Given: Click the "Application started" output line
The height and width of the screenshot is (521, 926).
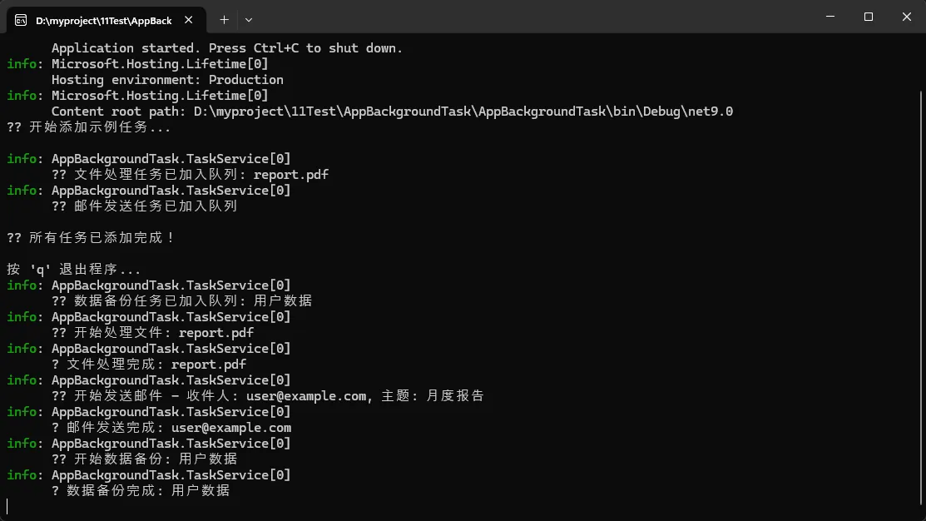Looking at the screenshot, I should tap(226, 48).
